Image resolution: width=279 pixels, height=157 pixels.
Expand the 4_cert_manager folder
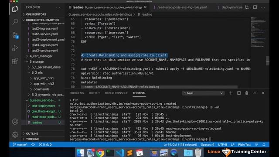(41, 56)
